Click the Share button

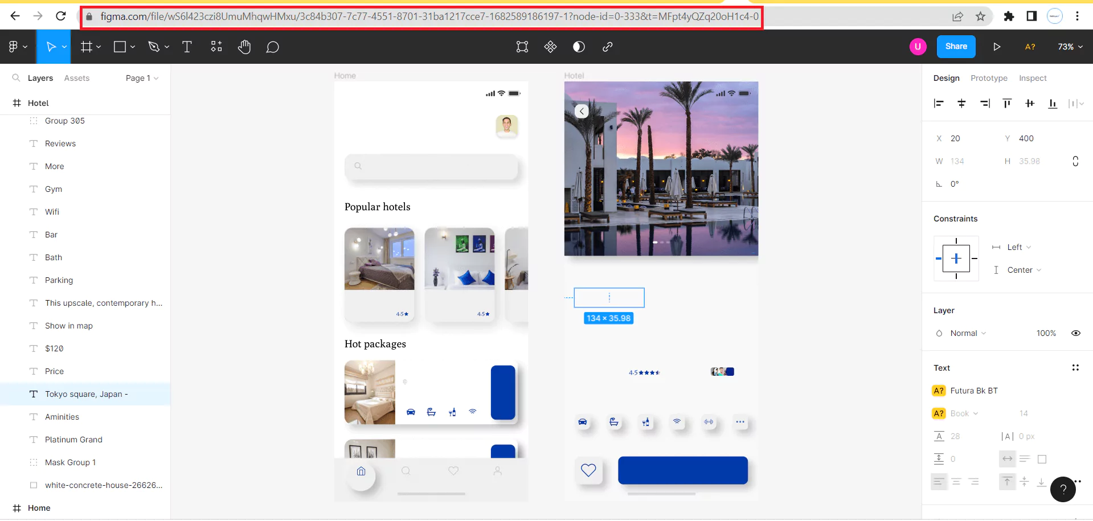956,47
